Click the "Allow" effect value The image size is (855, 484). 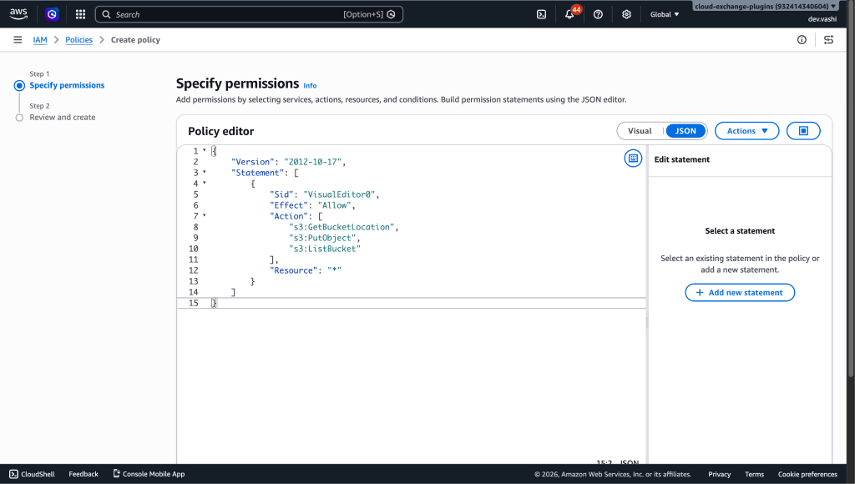point(334,205)
